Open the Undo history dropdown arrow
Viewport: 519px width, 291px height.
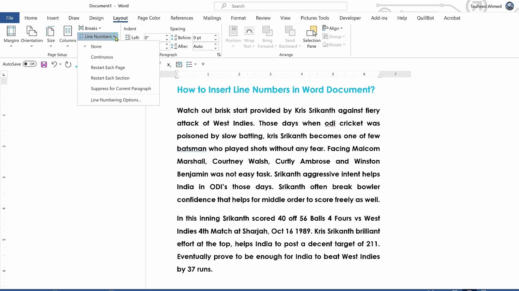(x=60, y=64)
